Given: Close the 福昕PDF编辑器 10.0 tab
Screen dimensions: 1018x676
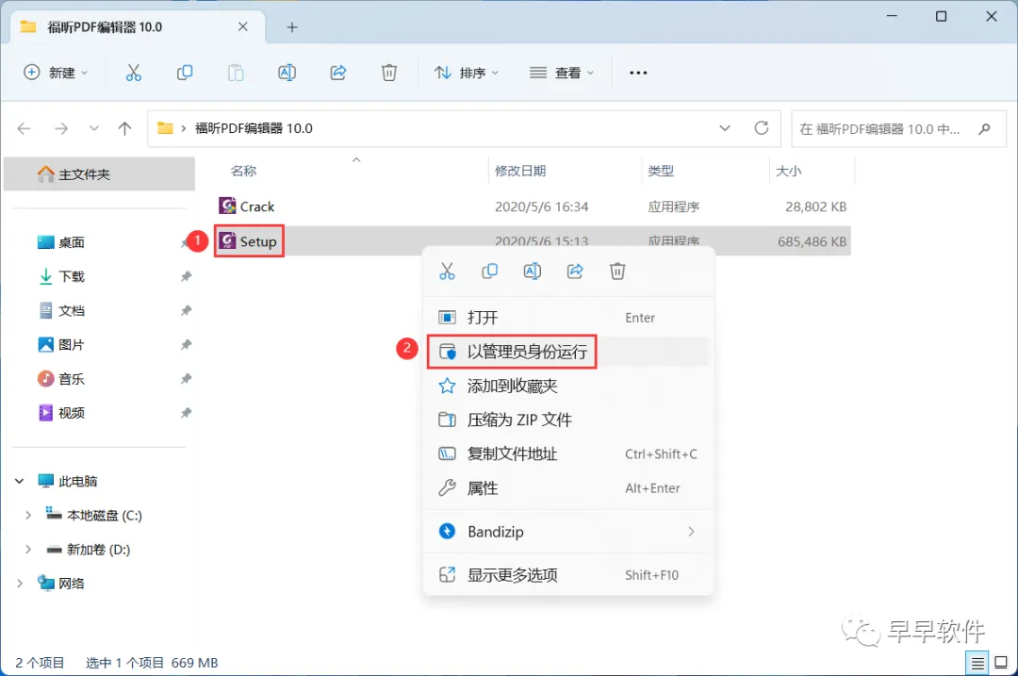Looking at the screenshot, I should click(x=243, y=26).
